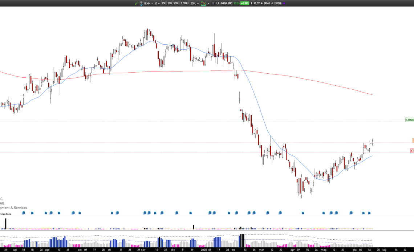Click the volume bars icon near 2.029k
Viewport: 414px width, 252px height.
[272, 3]
